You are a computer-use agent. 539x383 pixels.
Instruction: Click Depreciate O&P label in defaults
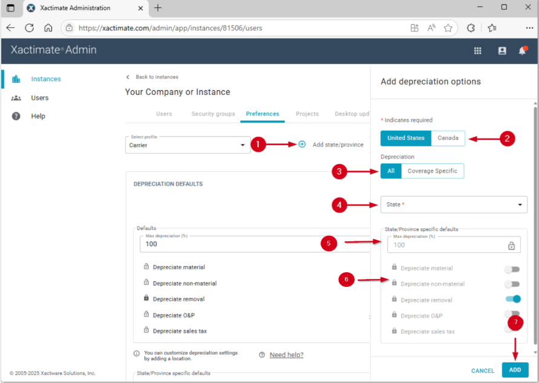(174, 315)
